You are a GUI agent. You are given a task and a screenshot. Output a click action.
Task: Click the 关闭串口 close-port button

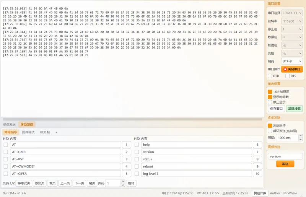pyautogui.click(x=292, y=69)
